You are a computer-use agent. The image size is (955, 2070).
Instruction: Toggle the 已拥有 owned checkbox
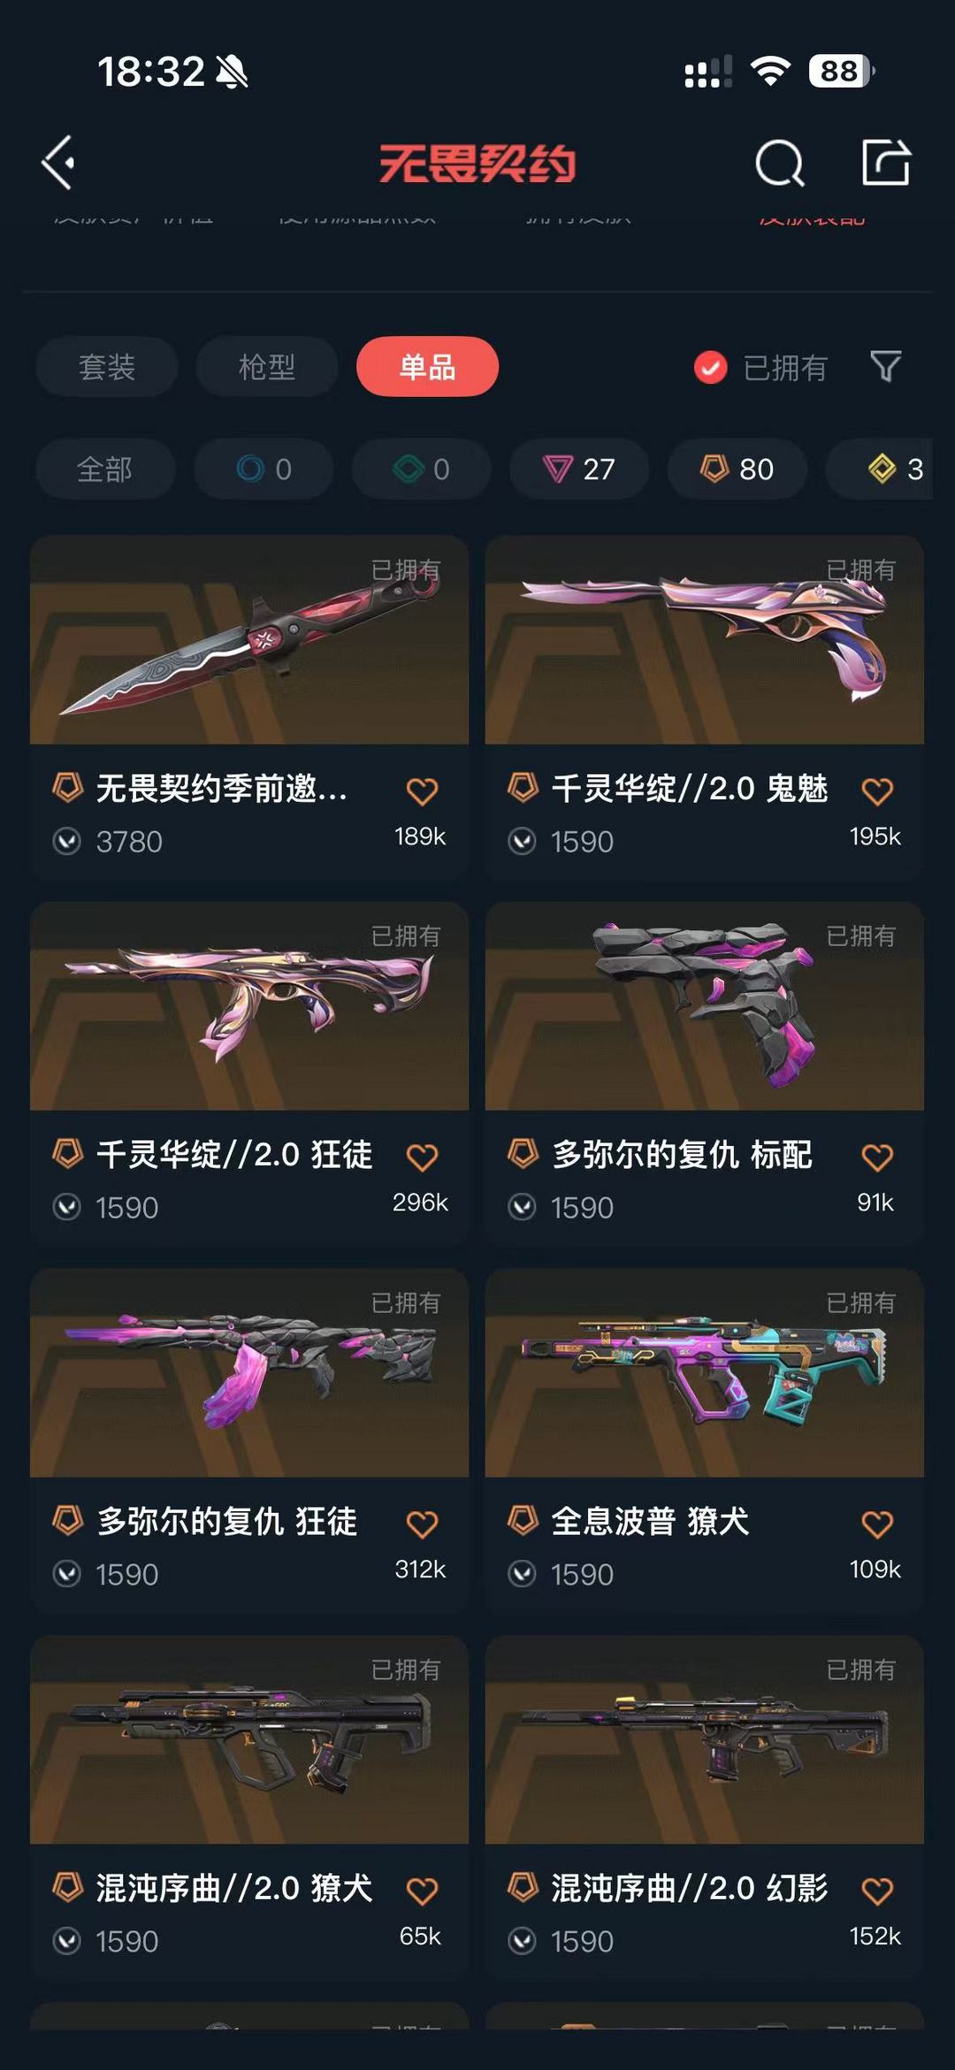710,367
